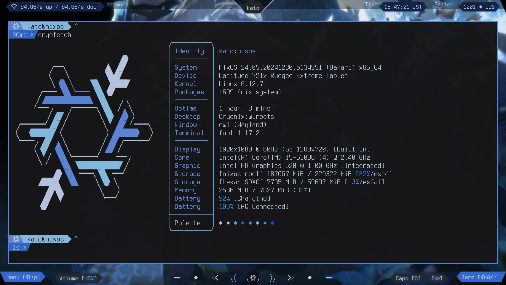This screenshot has width=506, height=285.
Task: Click the 100% ◆ 92% battery readout
Action: click(x=479, y=7)
